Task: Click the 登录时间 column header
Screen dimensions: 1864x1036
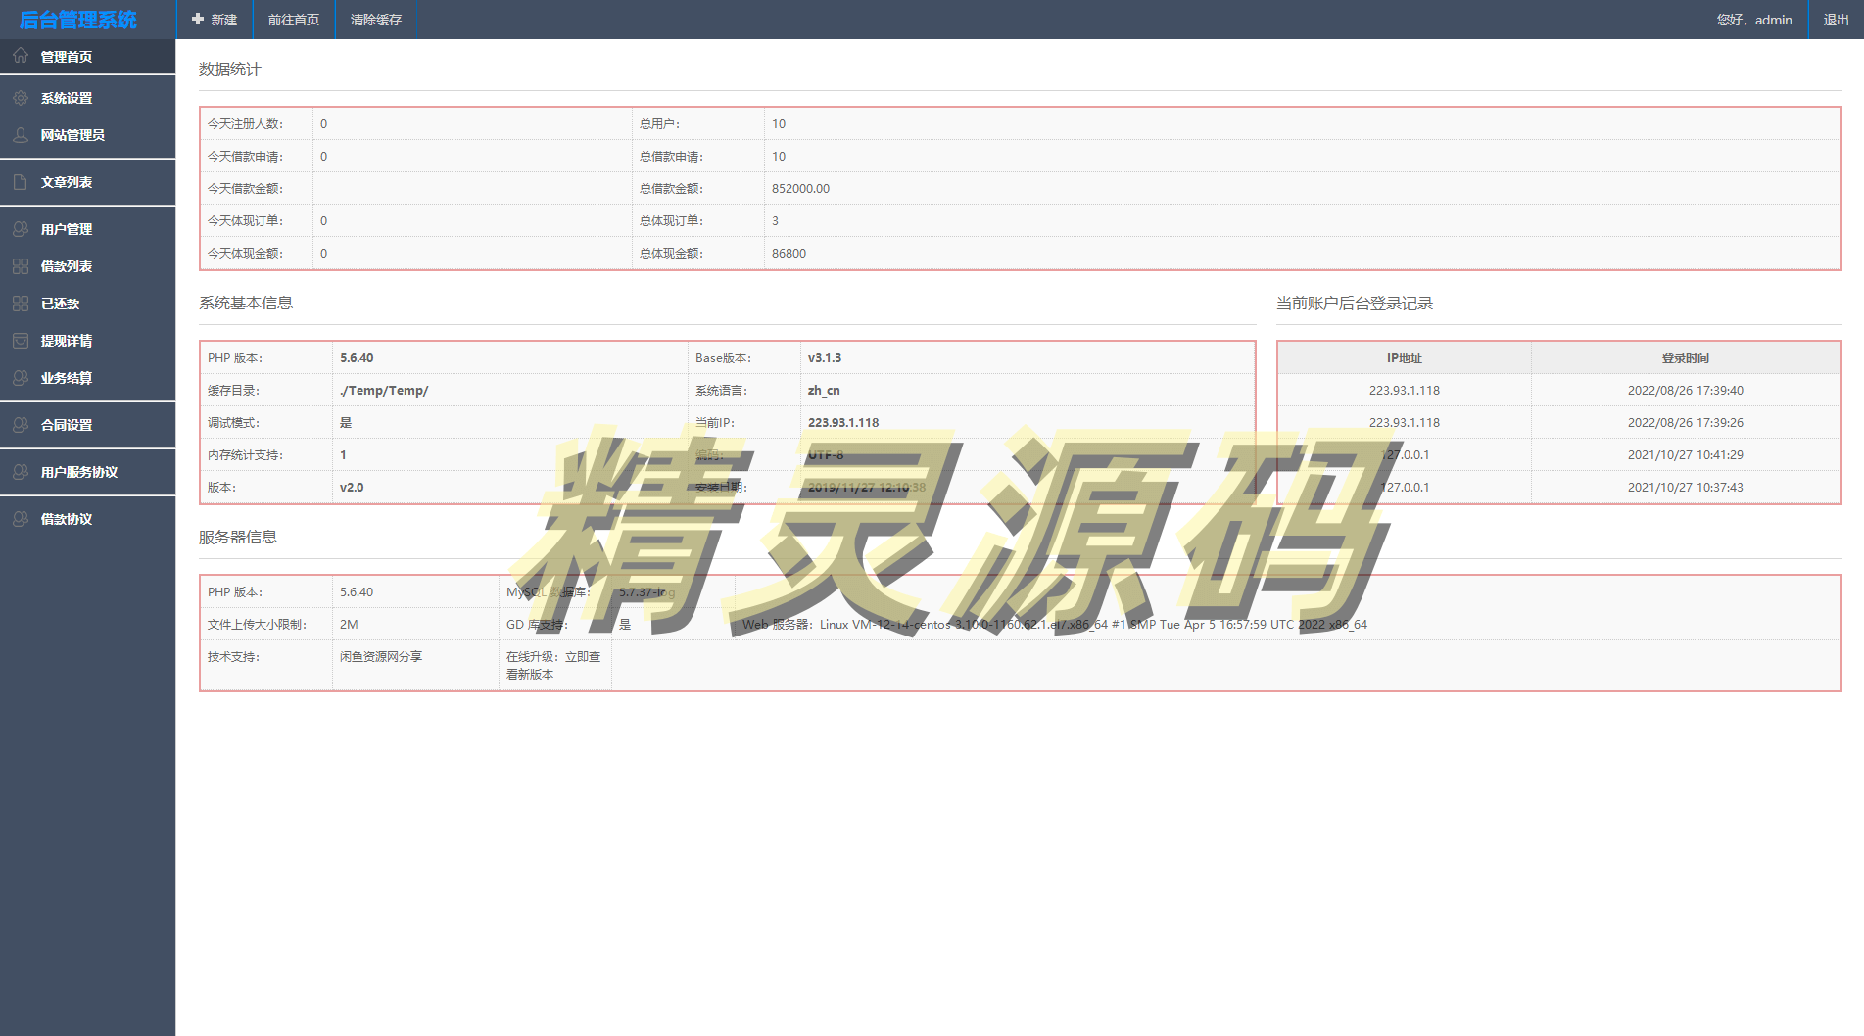Action: point(1685,358)
